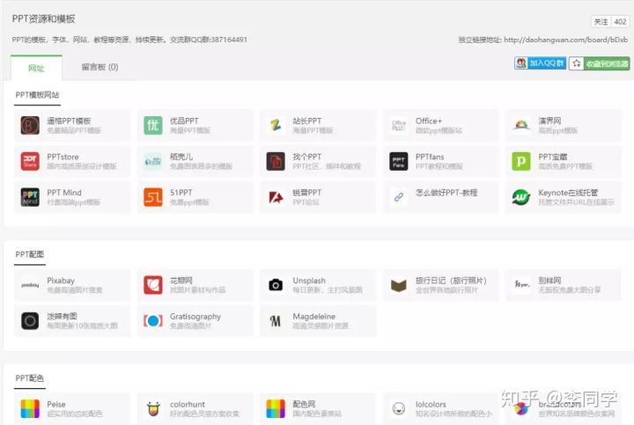The width and height of the screenshot is (634, 425).
Task: Click the 别样网 icon
Action: coord(521,285)
